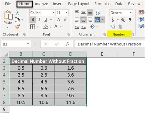145x113 pixels.
Task: Center text horizontally
Action: pyautogui.click(x=84, y=20)
